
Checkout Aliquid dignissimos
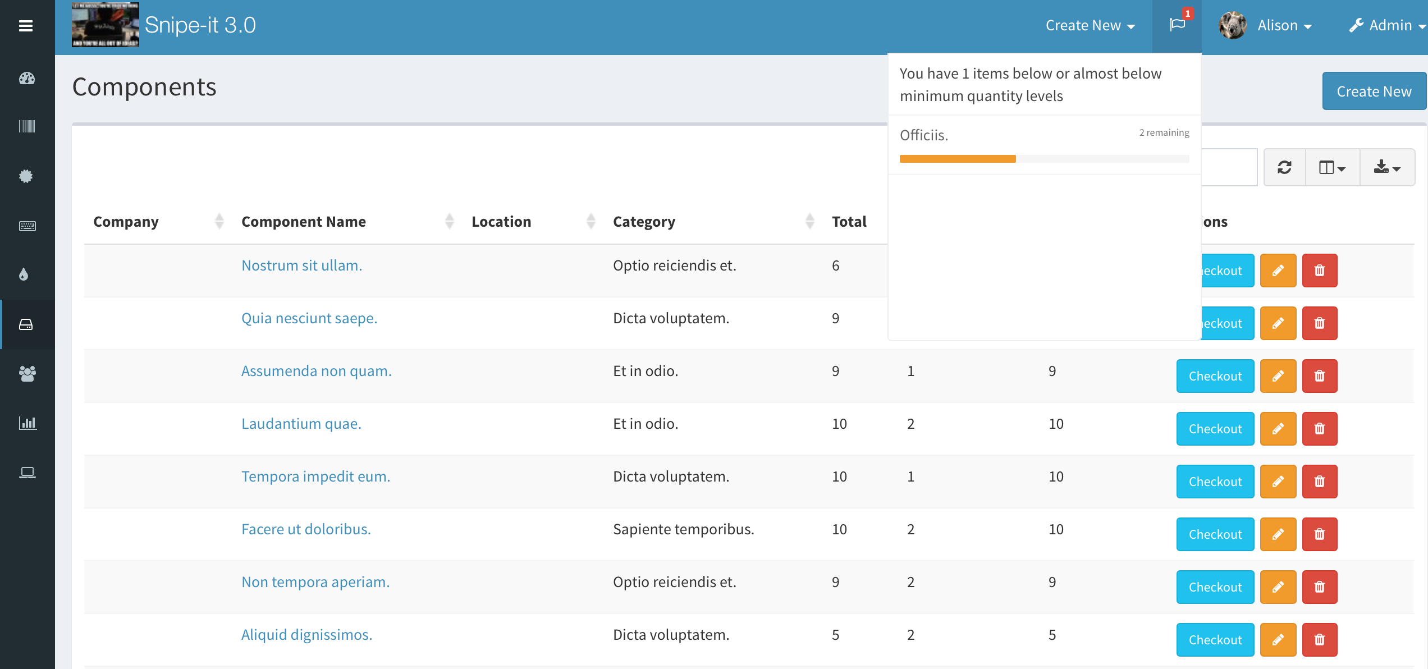click(1215, 640)
